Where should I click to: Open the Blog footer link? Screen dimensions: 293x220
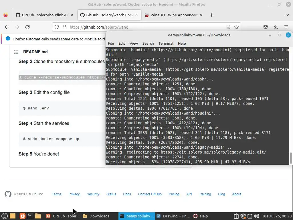point(221,194)
